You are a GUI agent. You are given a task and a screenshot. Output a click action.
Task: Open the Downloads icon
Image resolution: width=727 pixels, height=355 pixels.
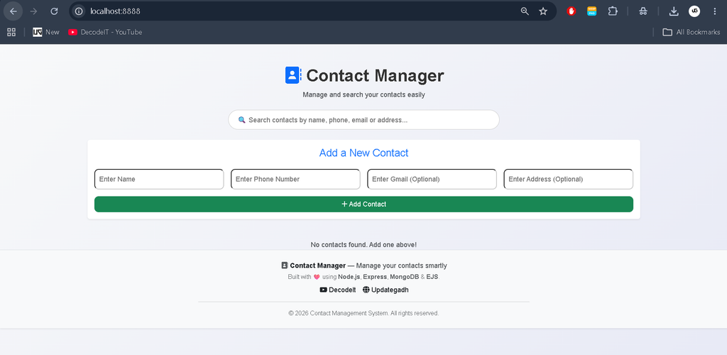pos(674,11)
